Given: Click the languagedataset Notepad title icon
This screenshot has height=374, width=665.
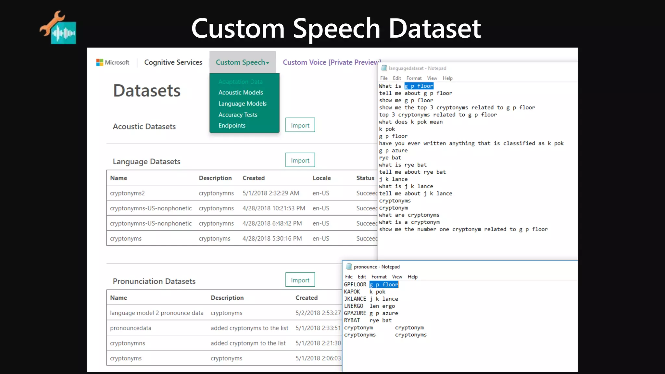Looking at the screenshot, I should pos(384,68).
